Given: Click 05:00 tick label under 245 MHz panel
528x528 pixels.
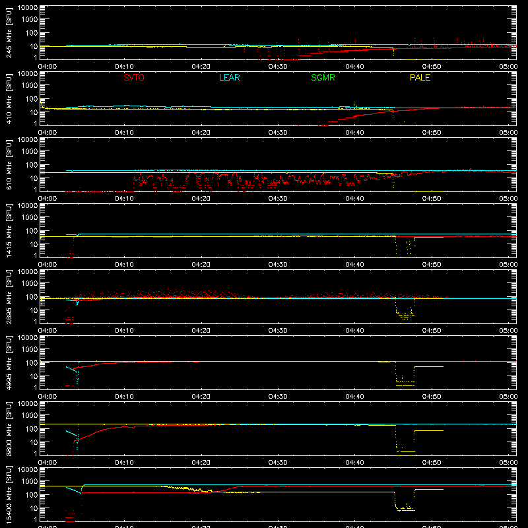Looking at the screenshot, I should tap(508, 67).
